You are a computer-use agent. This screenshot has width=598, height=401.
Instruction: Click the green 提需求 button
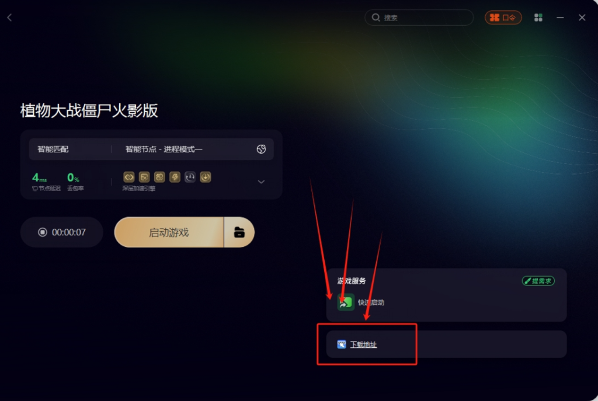tap(538, 281)
